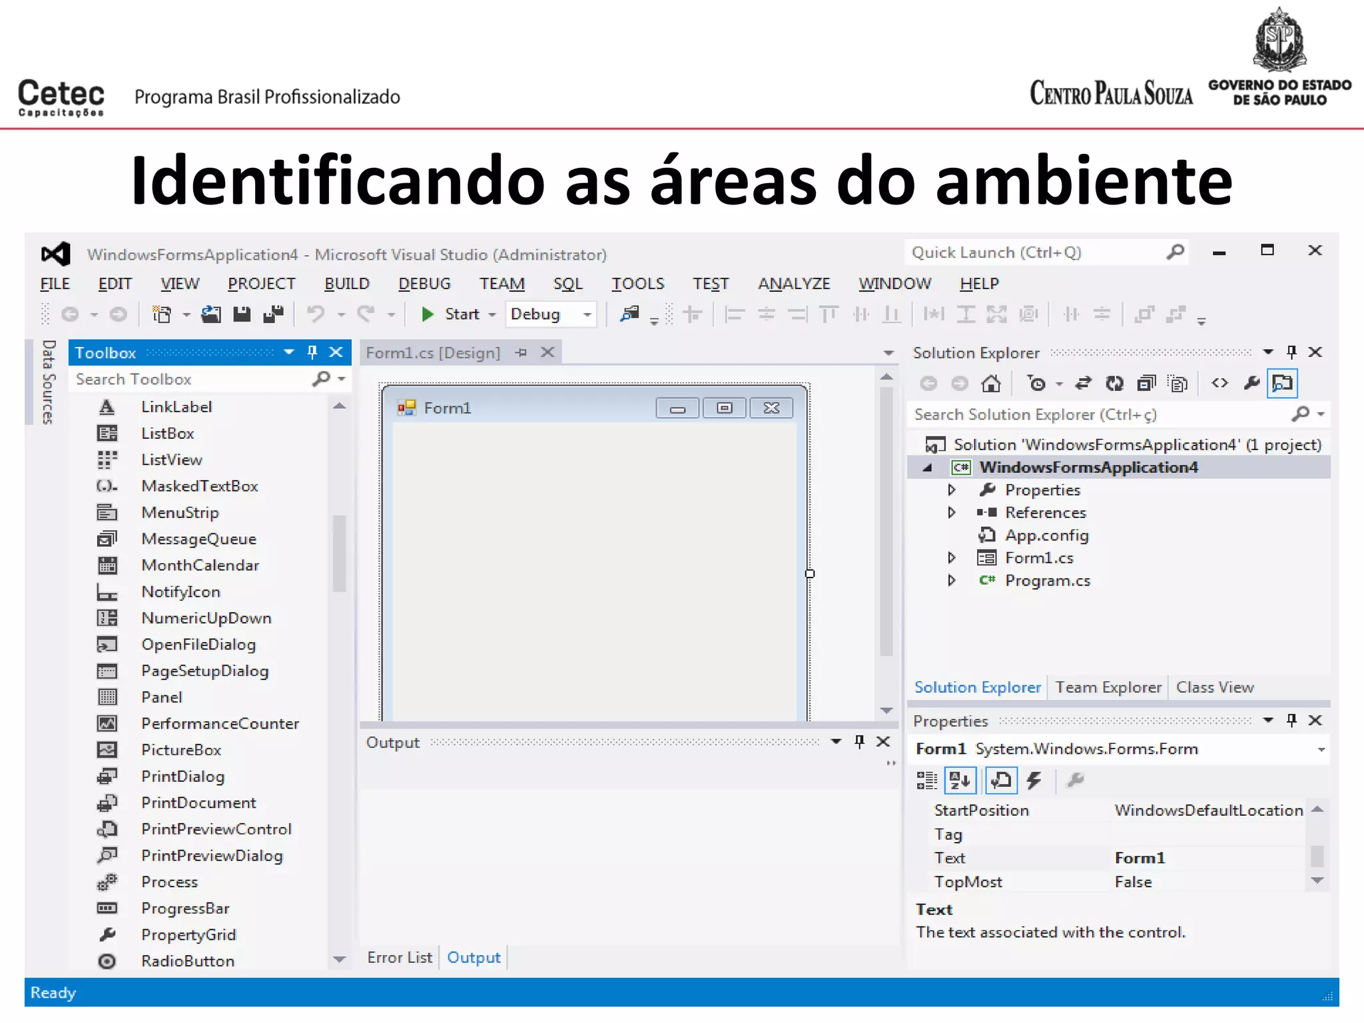The height and width of the screenshot is (1023, 1364).
Task: Click the Sync with Active Document icon
Action: (1084, 383)
